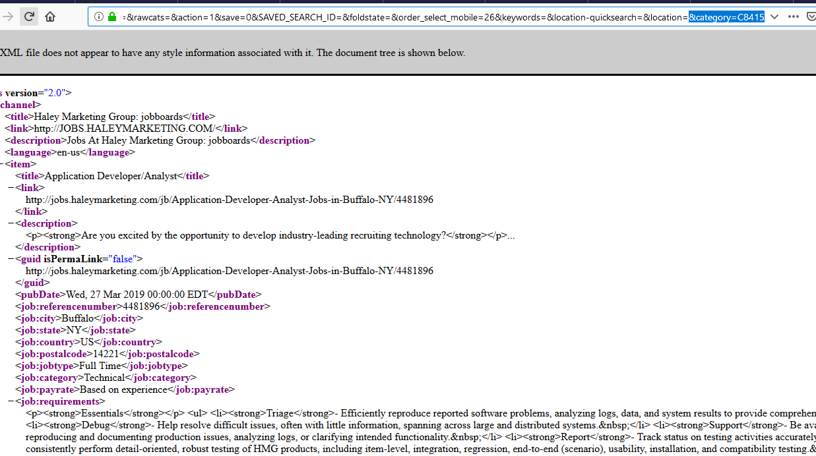Click the job:state value "NY"
This screenshot has height=456, width=816.
point(75,330)
